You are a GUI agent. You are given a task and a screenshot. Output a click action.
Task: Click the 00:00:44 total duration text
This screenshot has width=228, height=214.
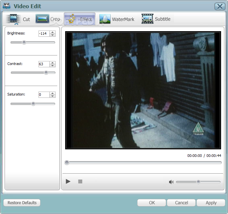(214, 156)
